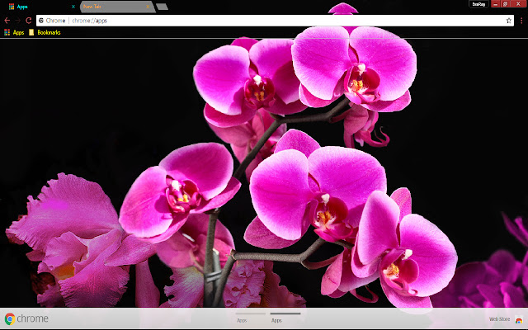Open the Bookmarks folder
This screenshot has height=330, width=528.
(x=44, y=32)
